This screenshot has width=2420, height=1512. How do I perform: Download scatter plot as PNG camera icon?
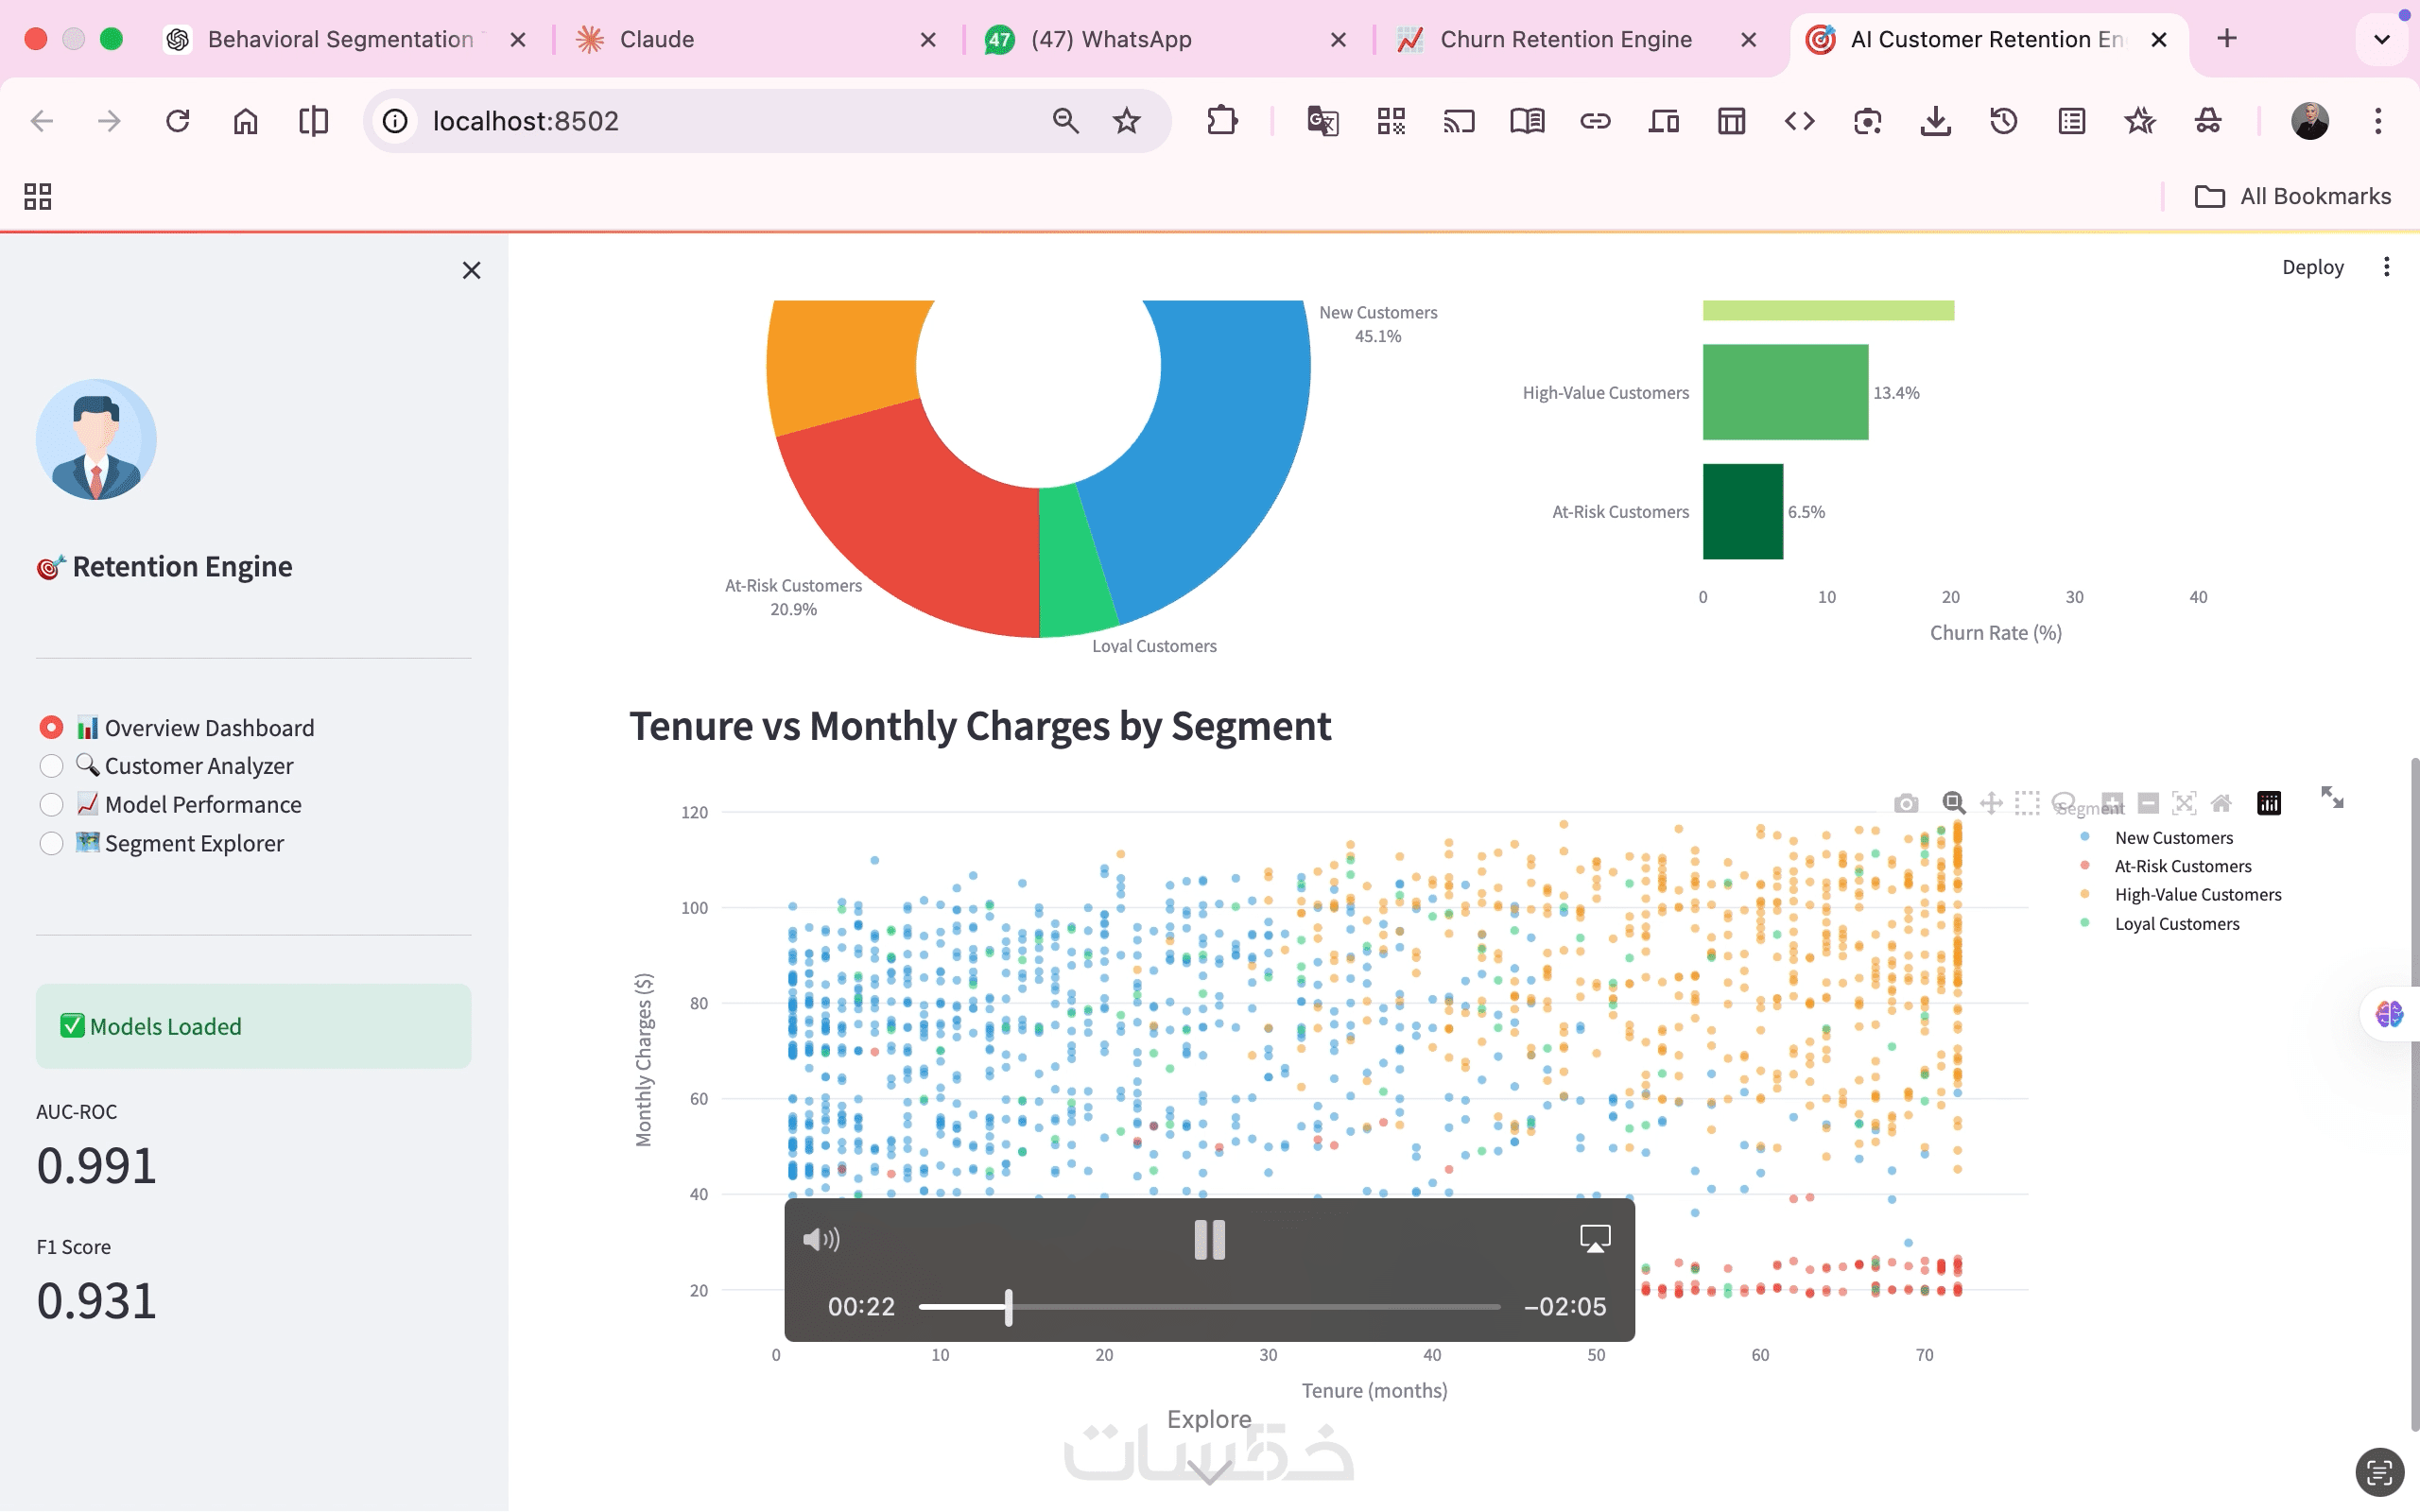tap(1906, 803)
